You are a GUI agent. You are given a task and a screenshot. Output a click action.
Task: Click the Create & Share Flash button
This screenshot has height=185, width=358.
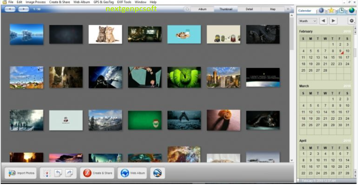click(98, 173)
